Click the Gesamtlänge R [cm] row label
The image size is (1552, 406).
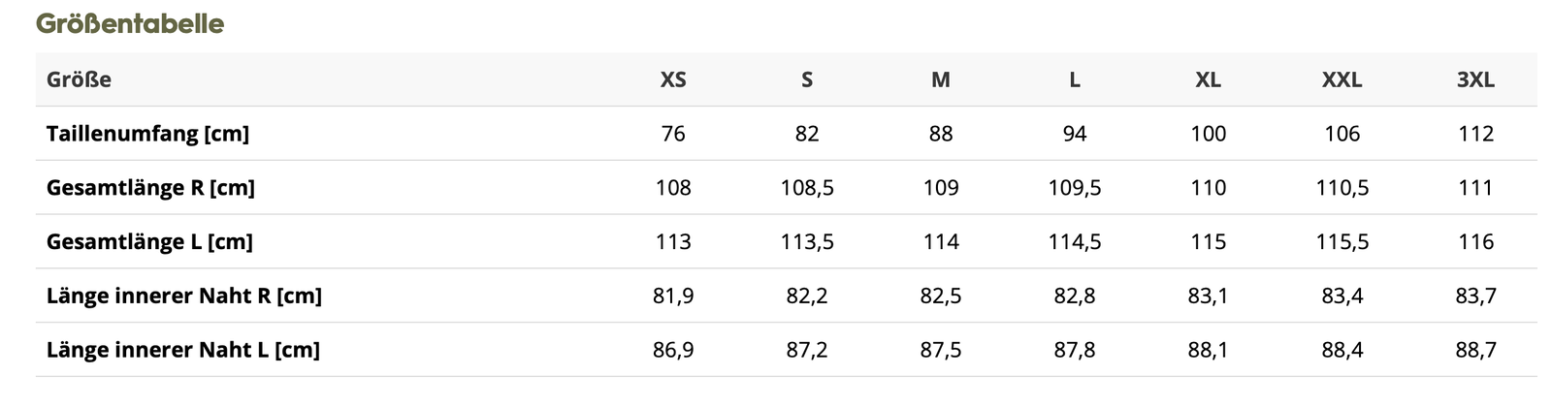pyautogui.click(x=150, y=188)
